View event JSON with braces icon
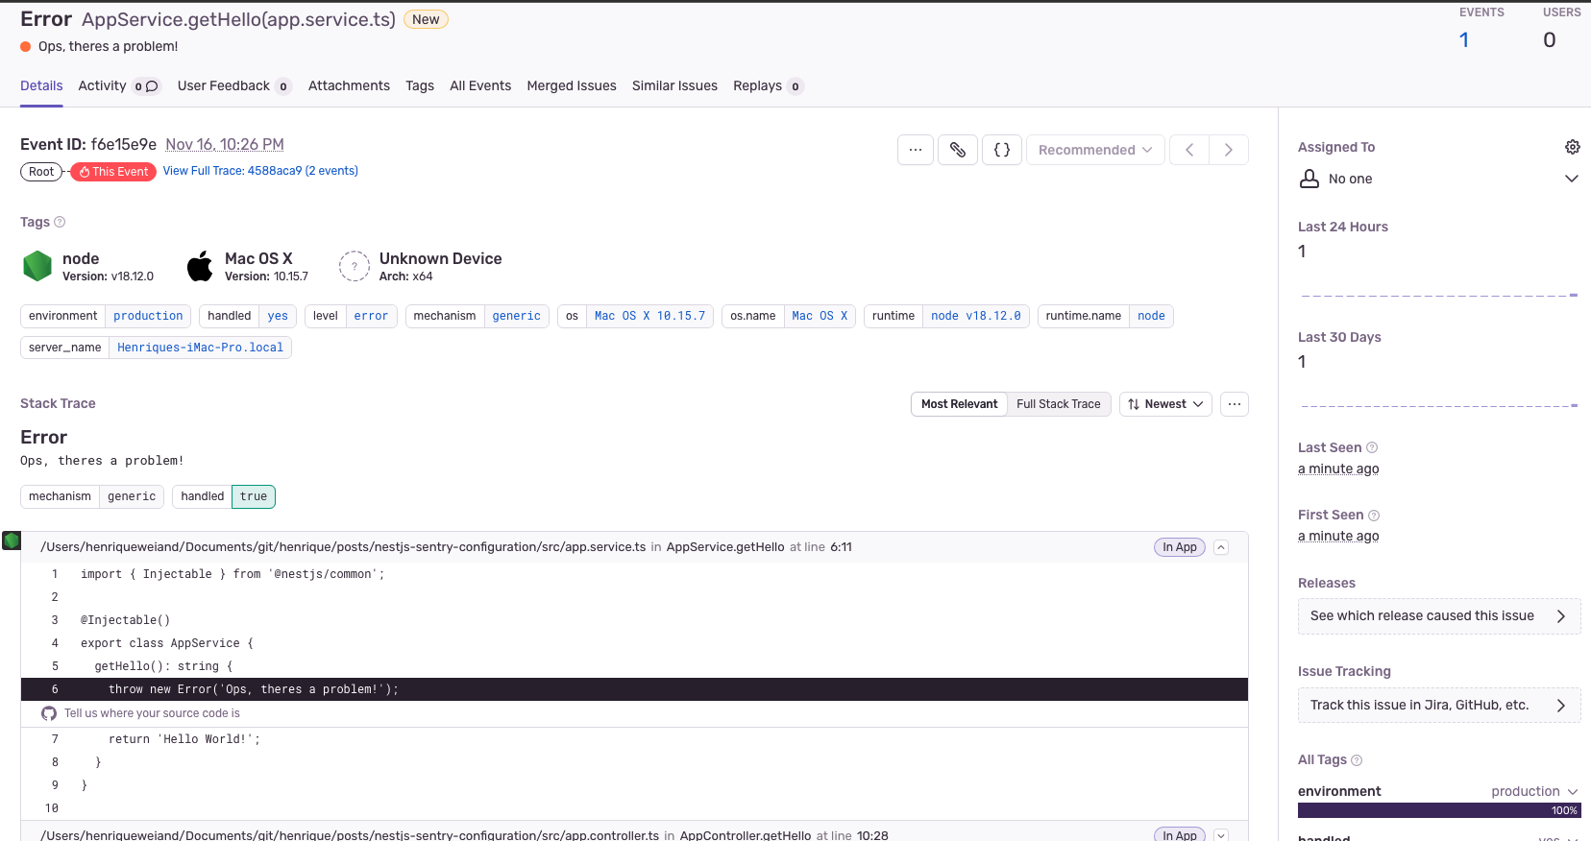Viewport: 1591px width, 841px height. click(x=1002, y=150)
